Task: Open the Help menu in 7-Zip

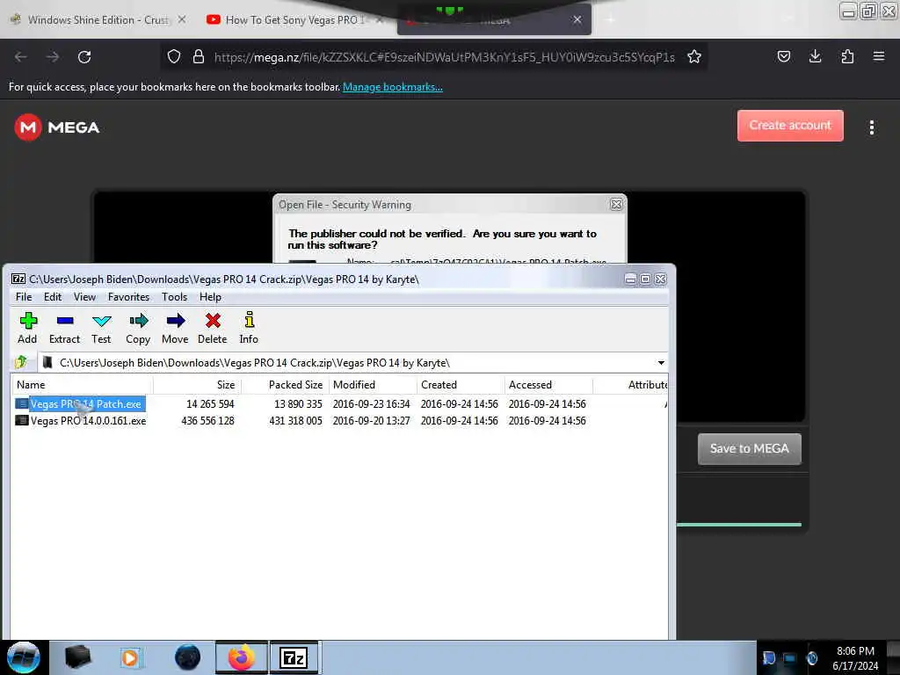Action: [x=210, y=297]
